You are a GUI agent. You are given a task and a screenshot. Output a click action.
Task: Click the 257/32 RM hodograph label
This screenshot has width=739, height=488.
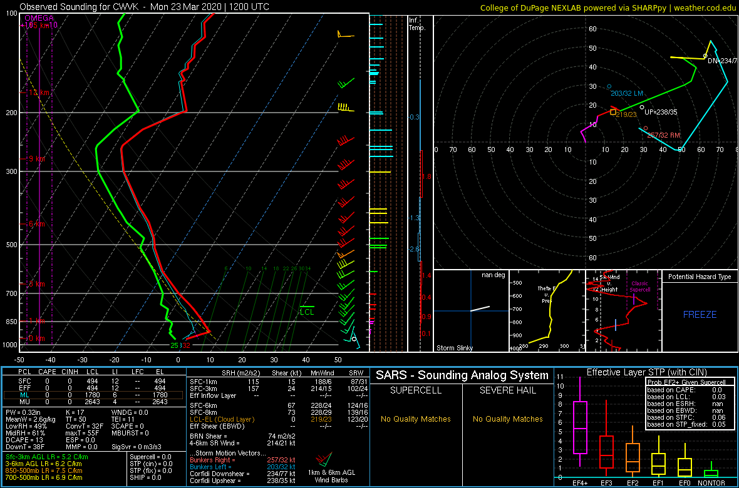point(664,135)
